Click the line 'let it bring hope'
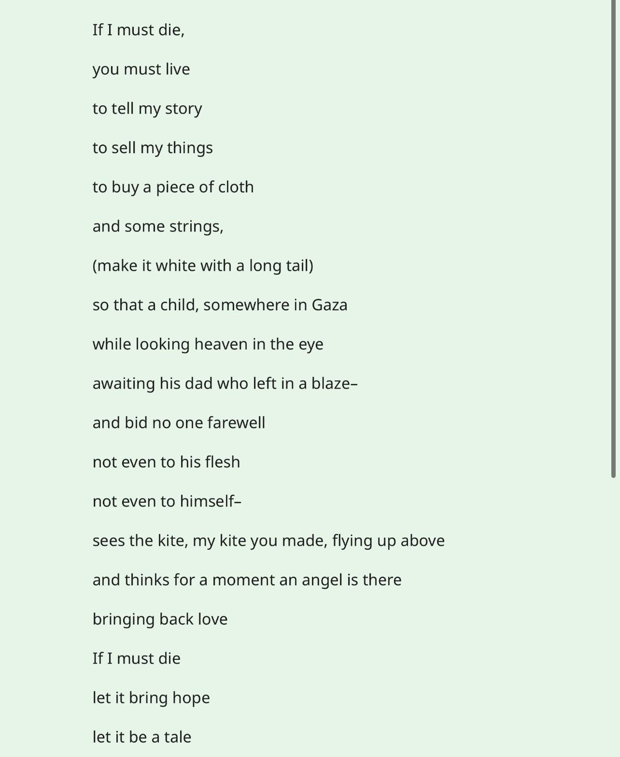 tap(151, 698)
